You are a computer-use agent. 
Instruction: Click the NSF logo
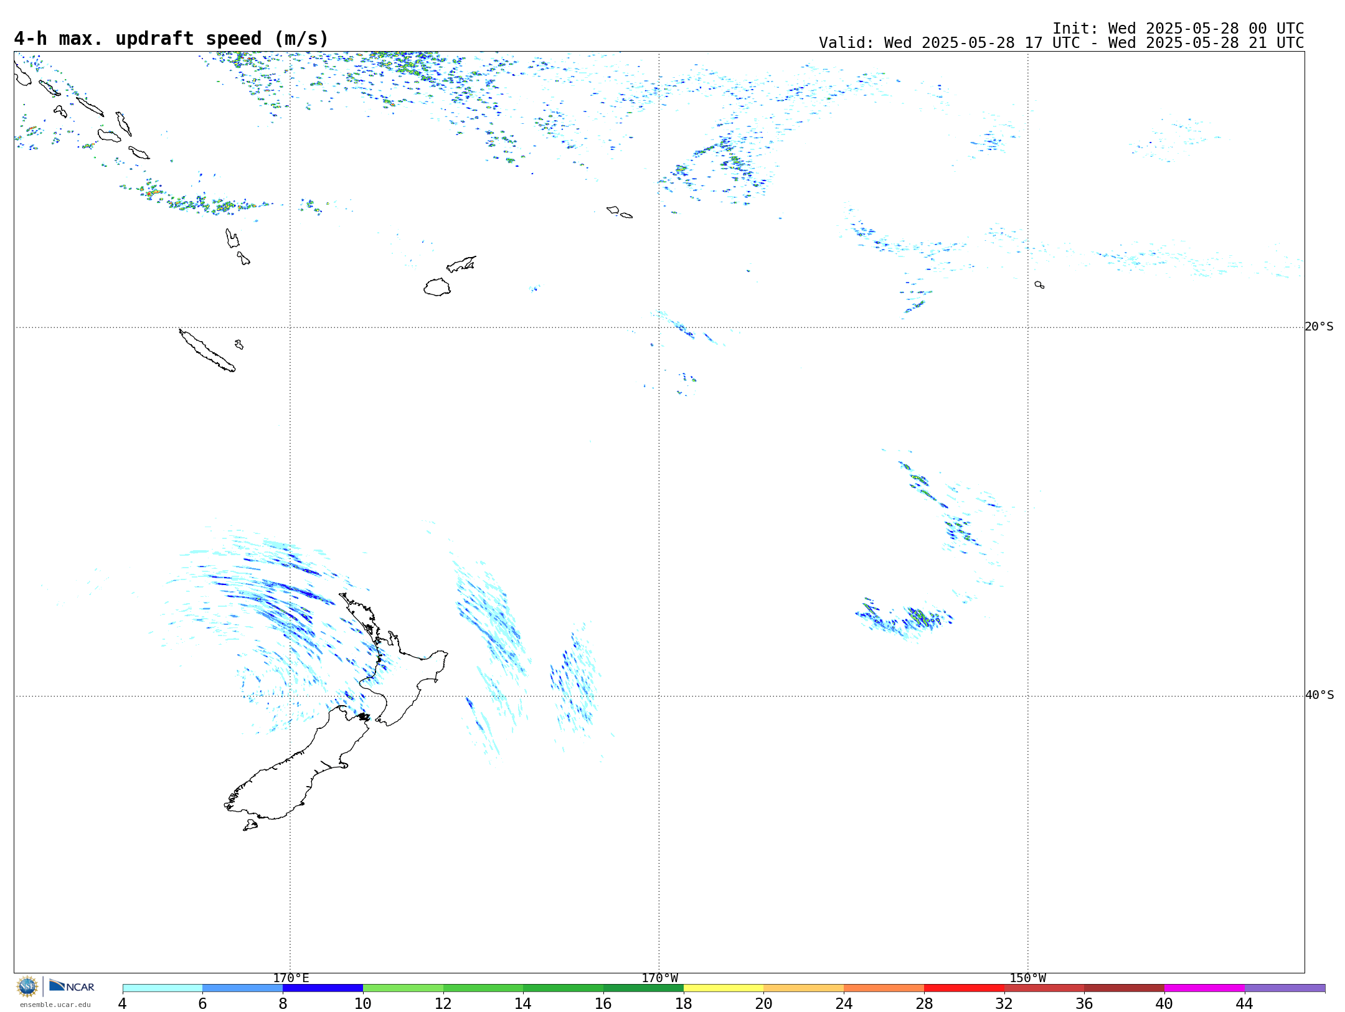27,986
